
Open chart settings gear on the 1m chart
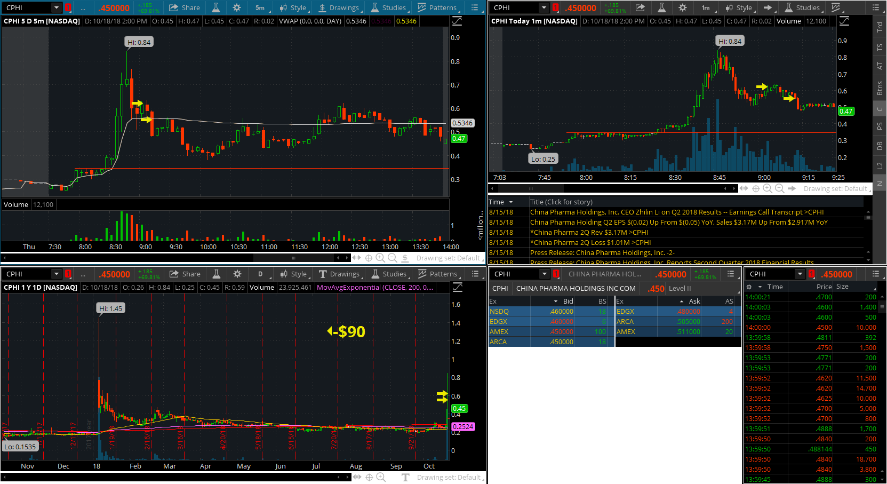(x=683, y=7)
